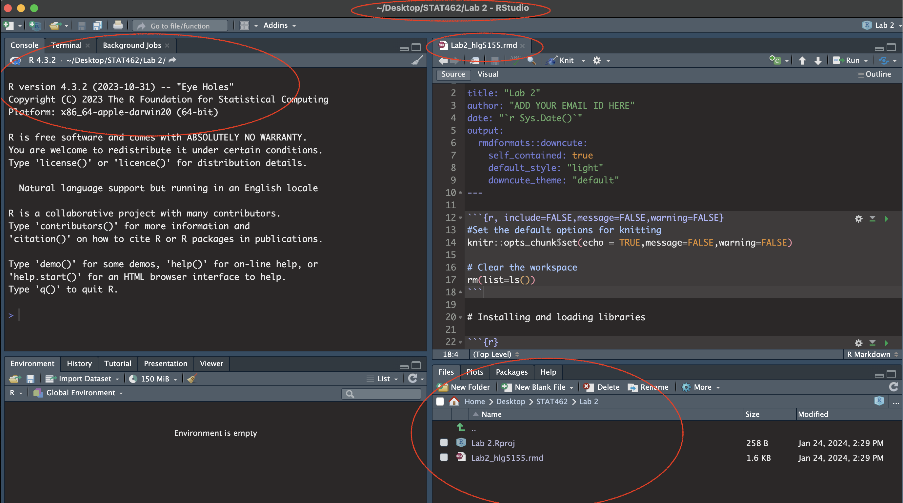Open the Tutorial tab
This screenshot has height=503, width=903.
pyautogui.click(x=118, y=363)
